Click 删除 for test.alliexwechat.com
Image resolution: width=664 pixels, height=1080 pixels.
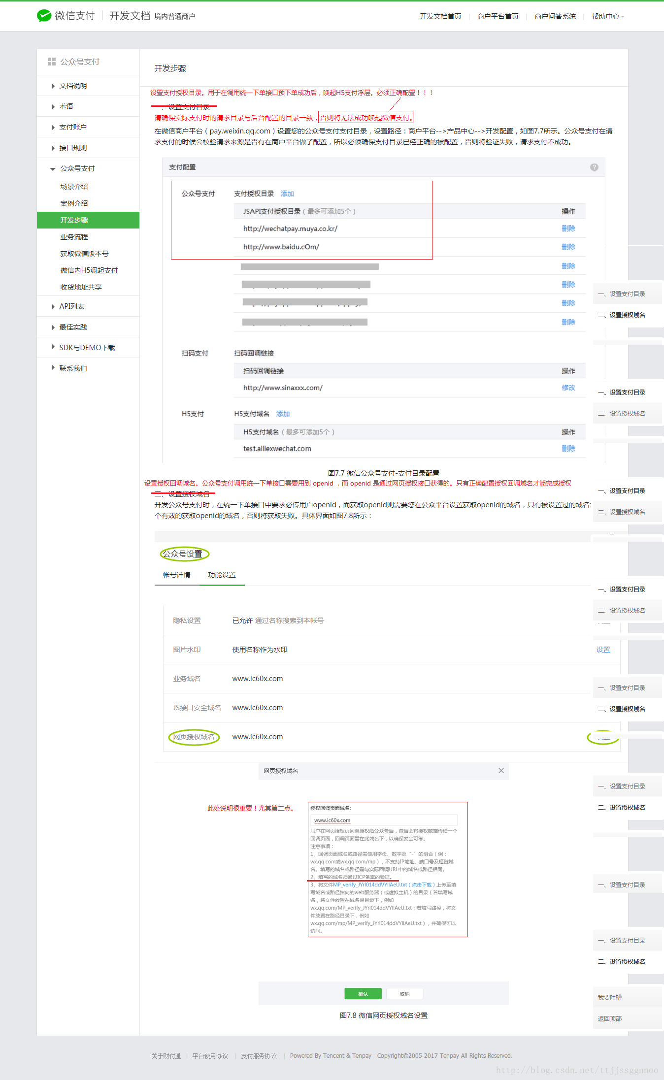tap(568, 449)
